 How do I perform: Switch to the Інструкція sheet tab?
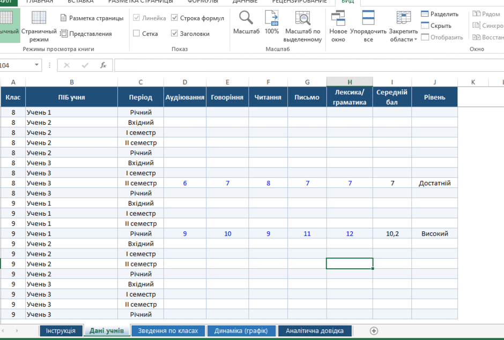(x=61, y=331)
